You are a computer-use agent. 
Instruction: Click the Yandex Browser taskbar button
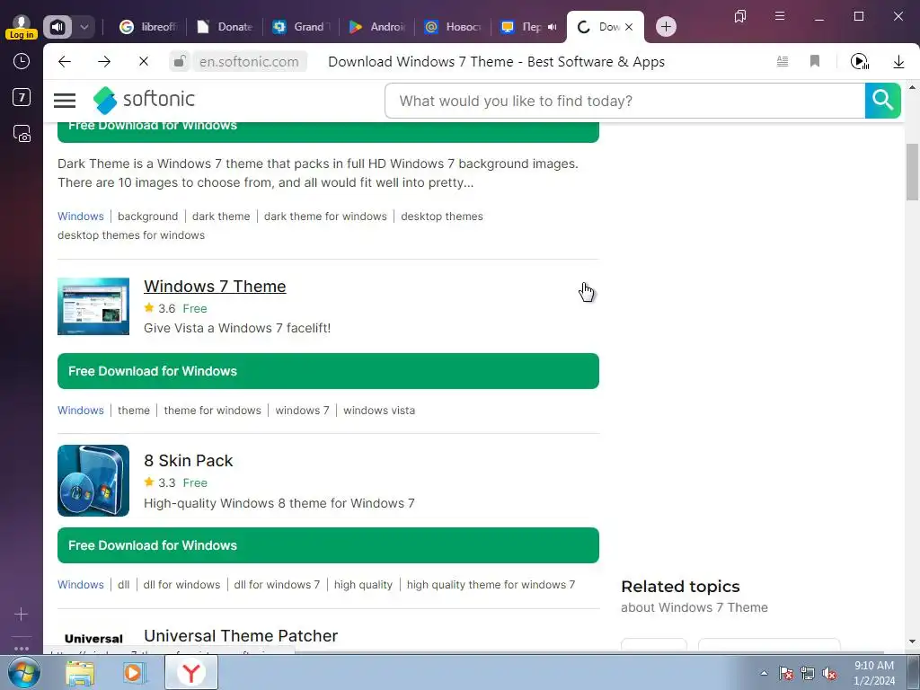click(191, 673)
